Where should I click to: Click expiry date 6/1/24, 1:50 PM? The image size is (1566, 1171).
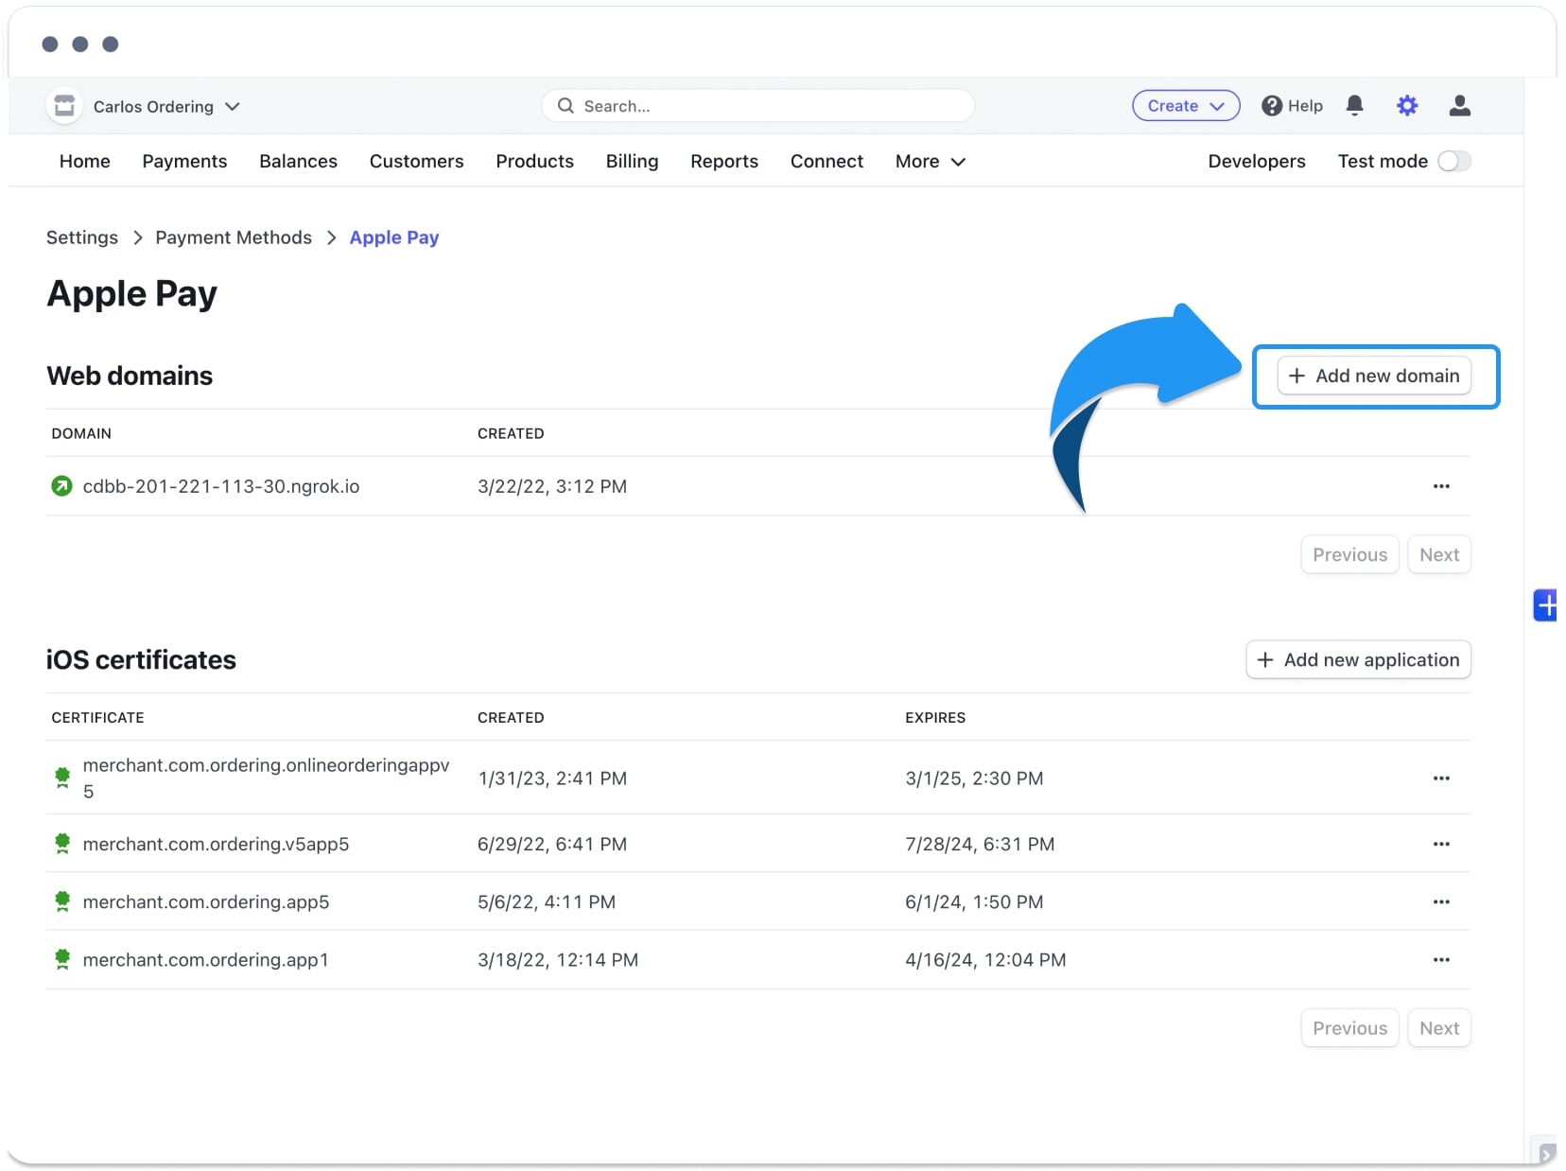[974, 902]
